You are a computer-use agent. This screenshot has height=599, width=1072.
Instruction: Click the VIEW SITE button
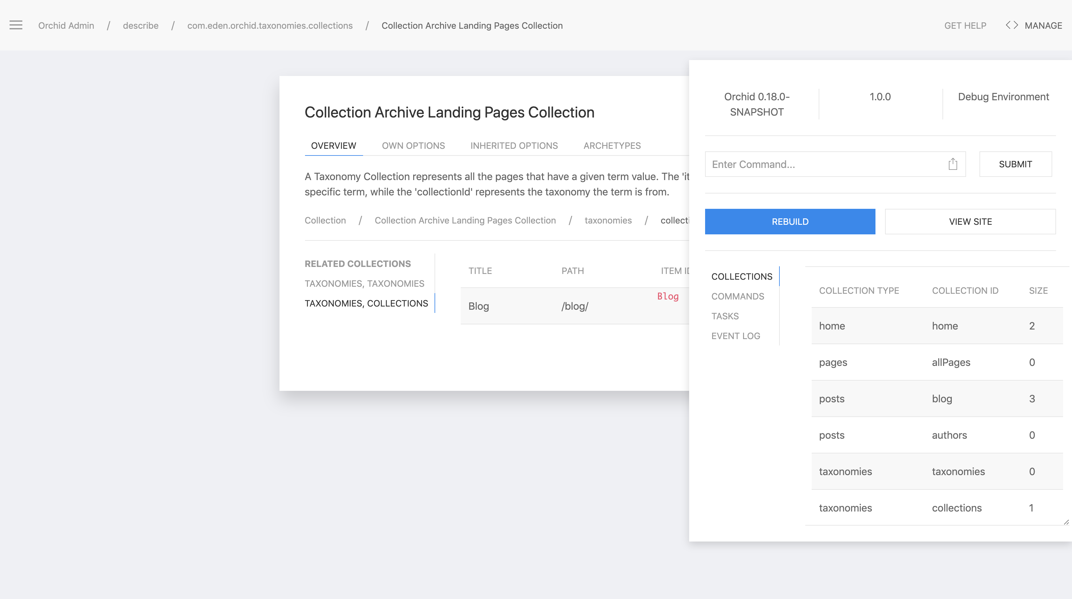(x=970, y=222)
